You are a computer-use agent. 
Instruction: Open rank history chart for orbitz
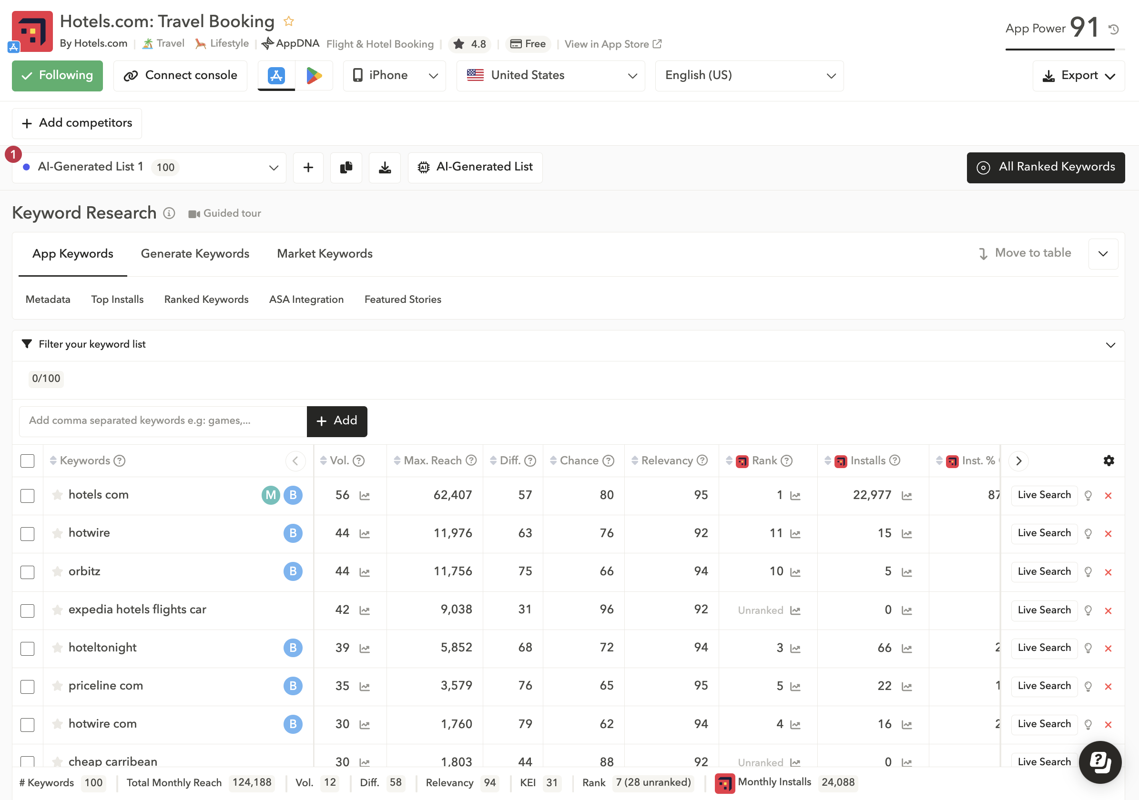(795, 572)
